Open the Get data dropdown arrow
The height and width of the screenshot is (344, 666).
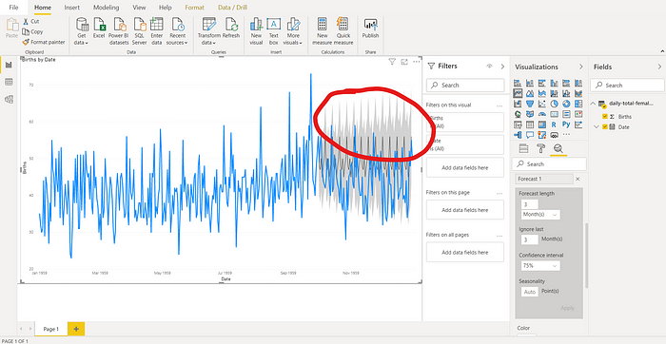87,43
